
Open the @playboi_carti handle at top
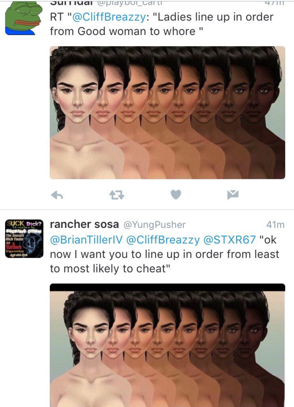point(130,3)
